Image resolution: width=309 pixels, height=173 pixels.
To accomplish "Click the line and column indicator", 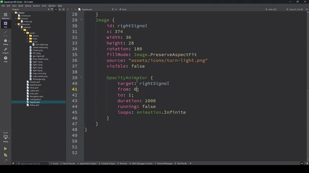I will point(296,9).
